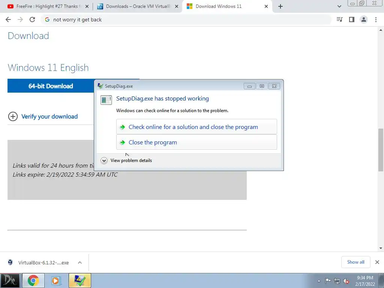The height and width of the screenshot is (288, 384).
Task: Open Chrome from the taskbar
Action: coord(33,280)
